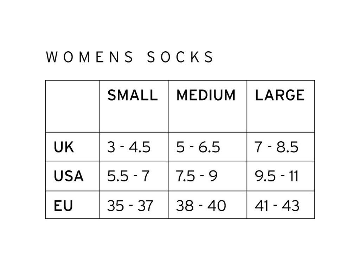Click the SOCKS word in the title
This screenshot has width=360, height=270.
pos(180,57)
